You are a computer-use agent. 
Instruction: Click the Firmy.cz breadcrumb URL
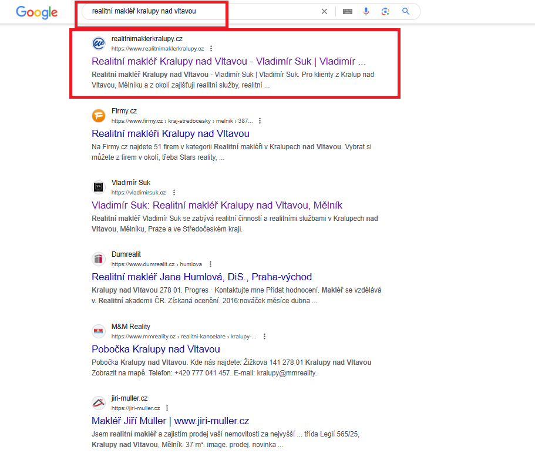[x=182, y=121]
